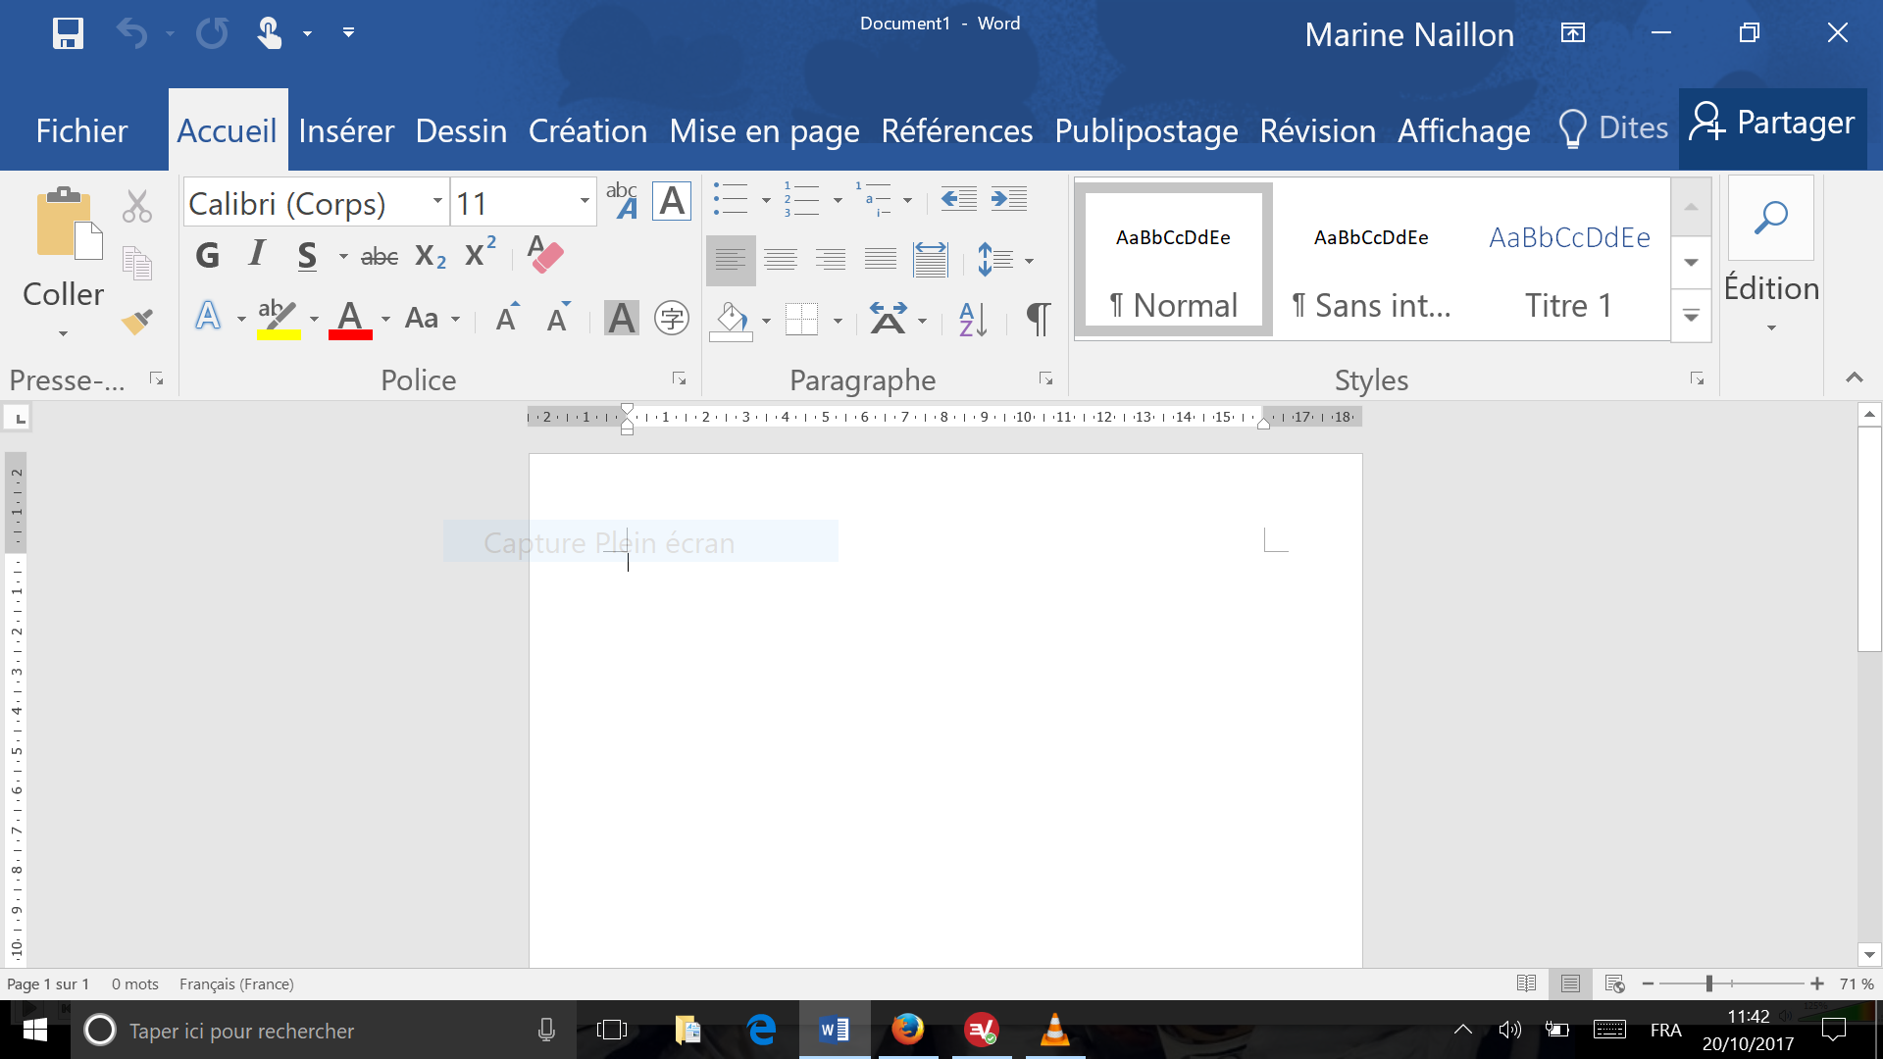Expand the Styles gallery more arrow

1691,316
